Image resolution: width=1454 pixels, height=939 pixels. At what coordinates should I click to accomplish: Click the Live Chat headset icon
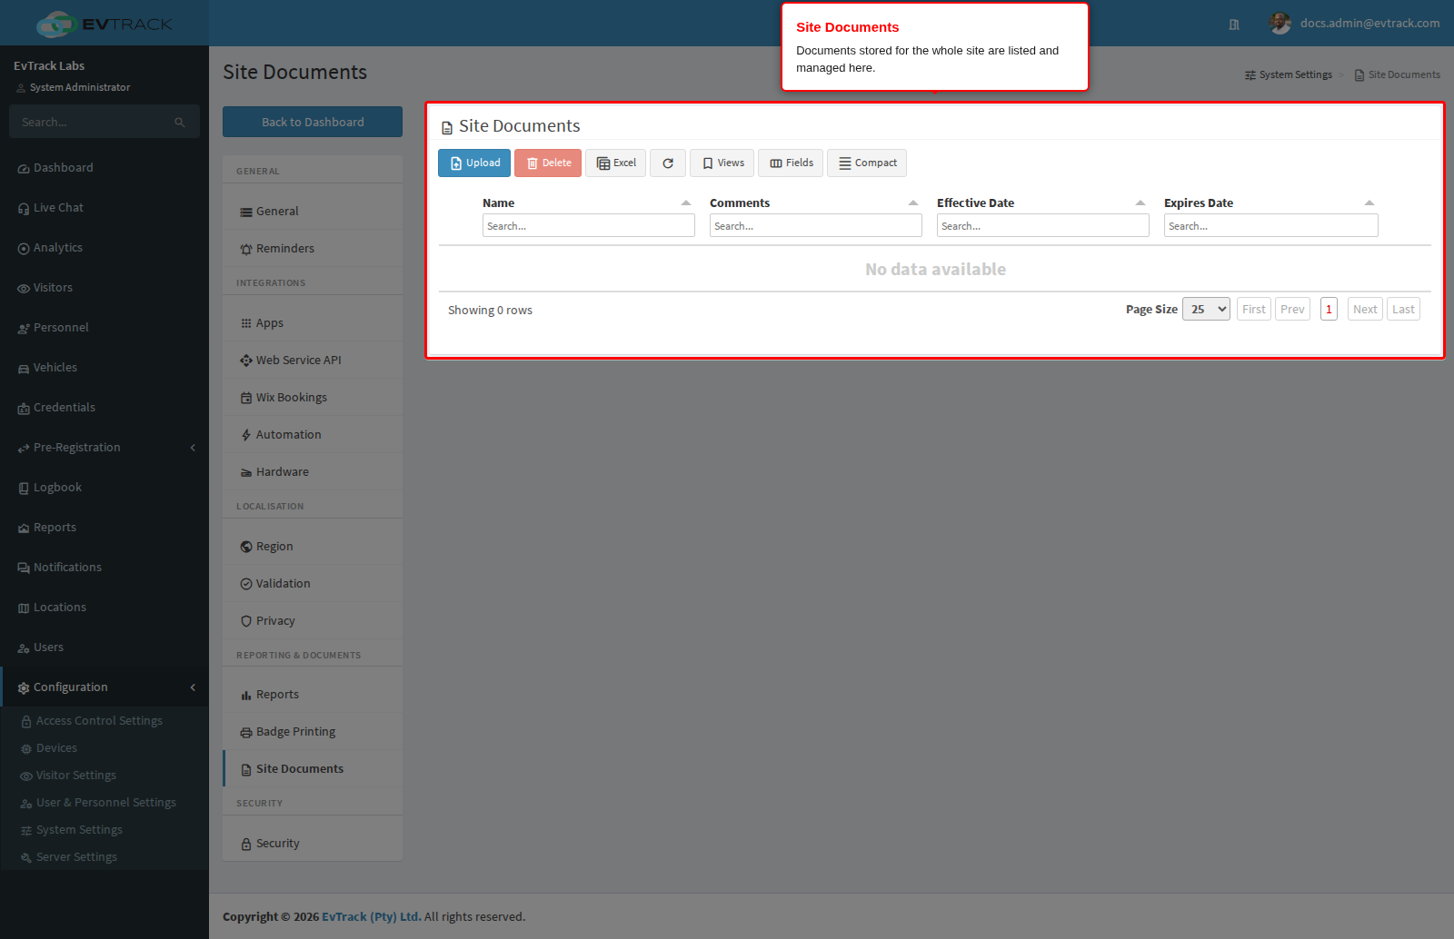tap(24, 209)
